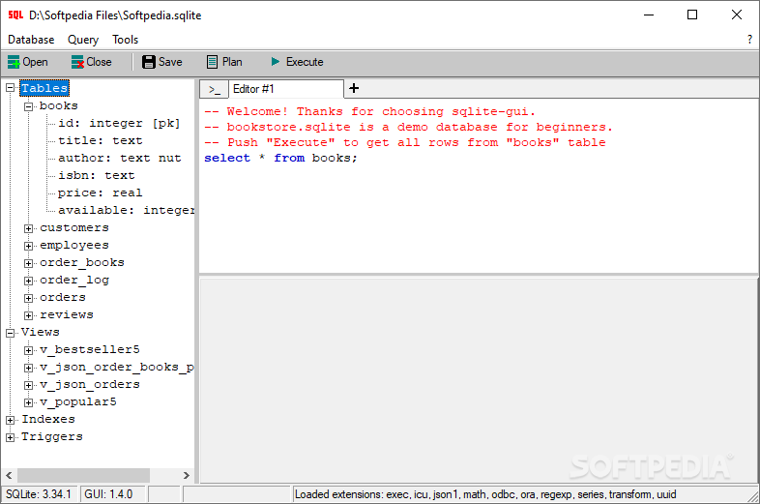This screenshot has height=504, width=760.
Task: Select the order_books table label
Action: [82, 262]
